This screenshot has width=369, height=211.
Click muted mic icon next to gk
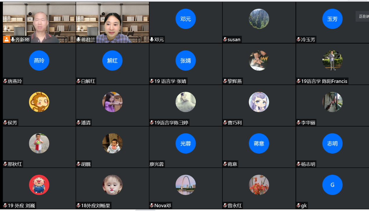pyautogui.click(x=298, y=205)
